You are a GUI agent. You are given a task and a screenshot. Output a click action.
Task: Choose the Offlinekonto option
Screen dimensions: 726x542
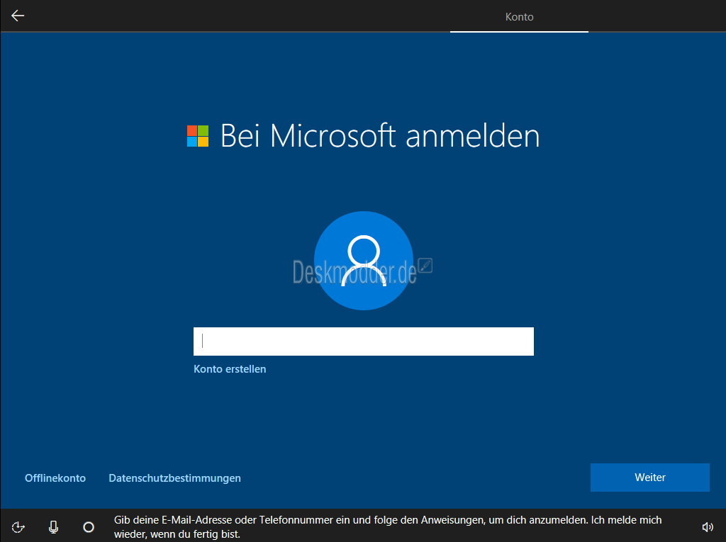pyautogui.click(x=55, y=478)
